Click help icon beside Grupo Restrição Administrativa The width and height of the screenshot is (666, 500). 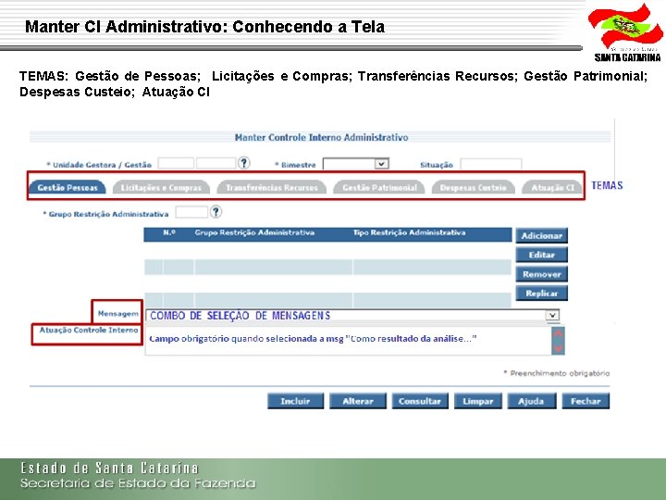point(216,212)
